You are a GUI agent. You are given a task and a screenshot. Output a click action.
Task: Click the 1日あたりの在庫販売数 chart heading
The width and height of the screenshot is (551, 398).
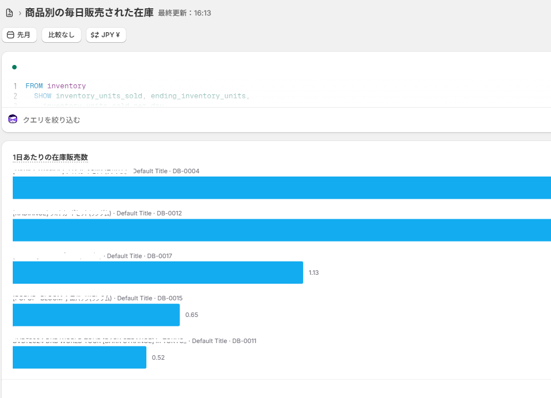click(x=50, y=158)
